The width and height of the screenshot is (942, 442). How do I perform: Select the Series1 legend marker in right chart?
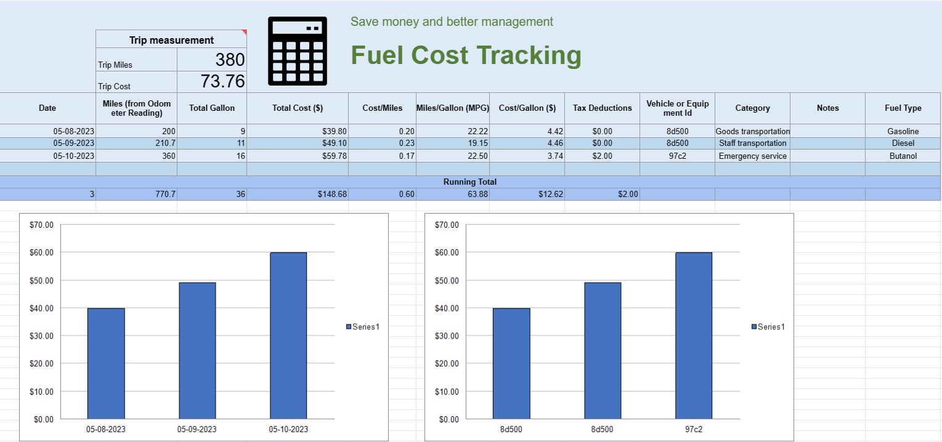tap(754, 327)
